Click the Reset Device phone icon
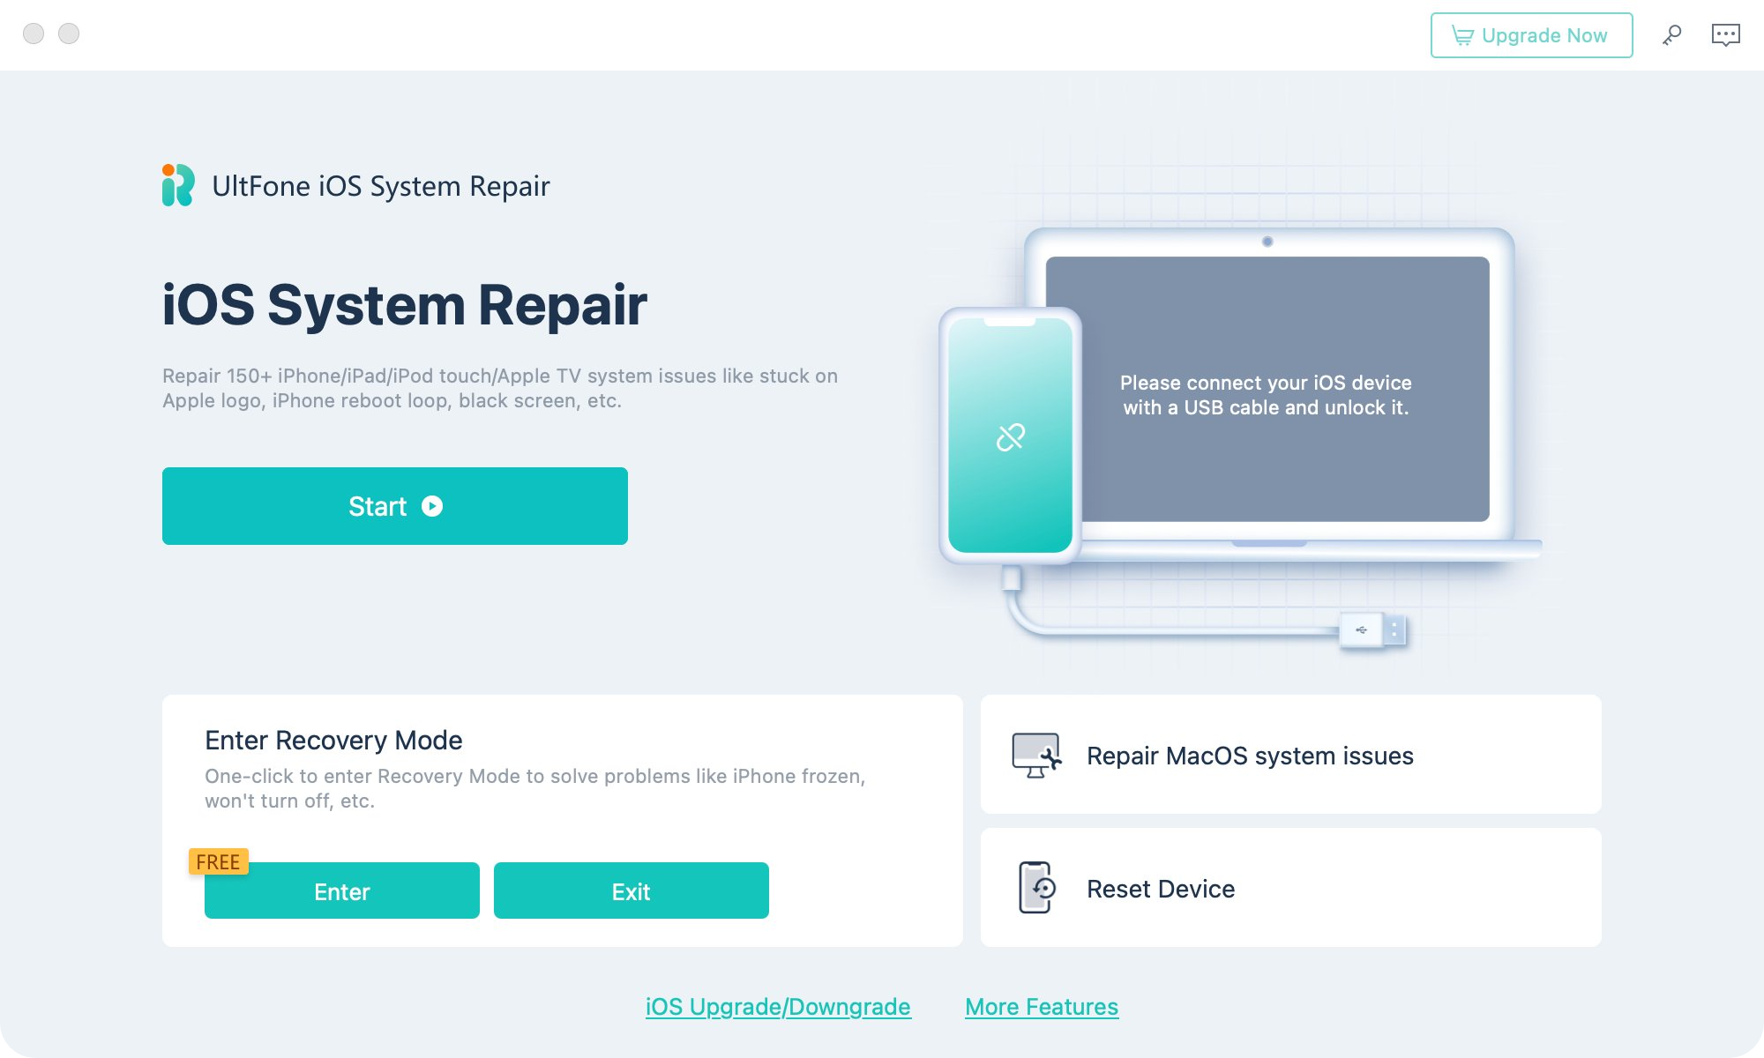 click(x=1037, y=888)
